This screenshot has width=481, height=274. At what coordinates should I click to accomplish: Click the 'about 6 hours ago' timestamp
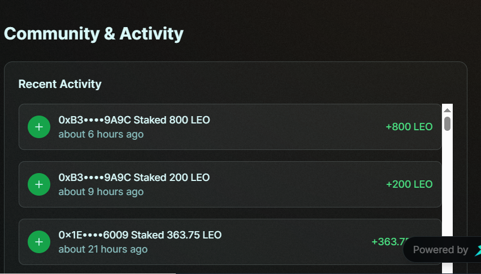pos(101,134)
